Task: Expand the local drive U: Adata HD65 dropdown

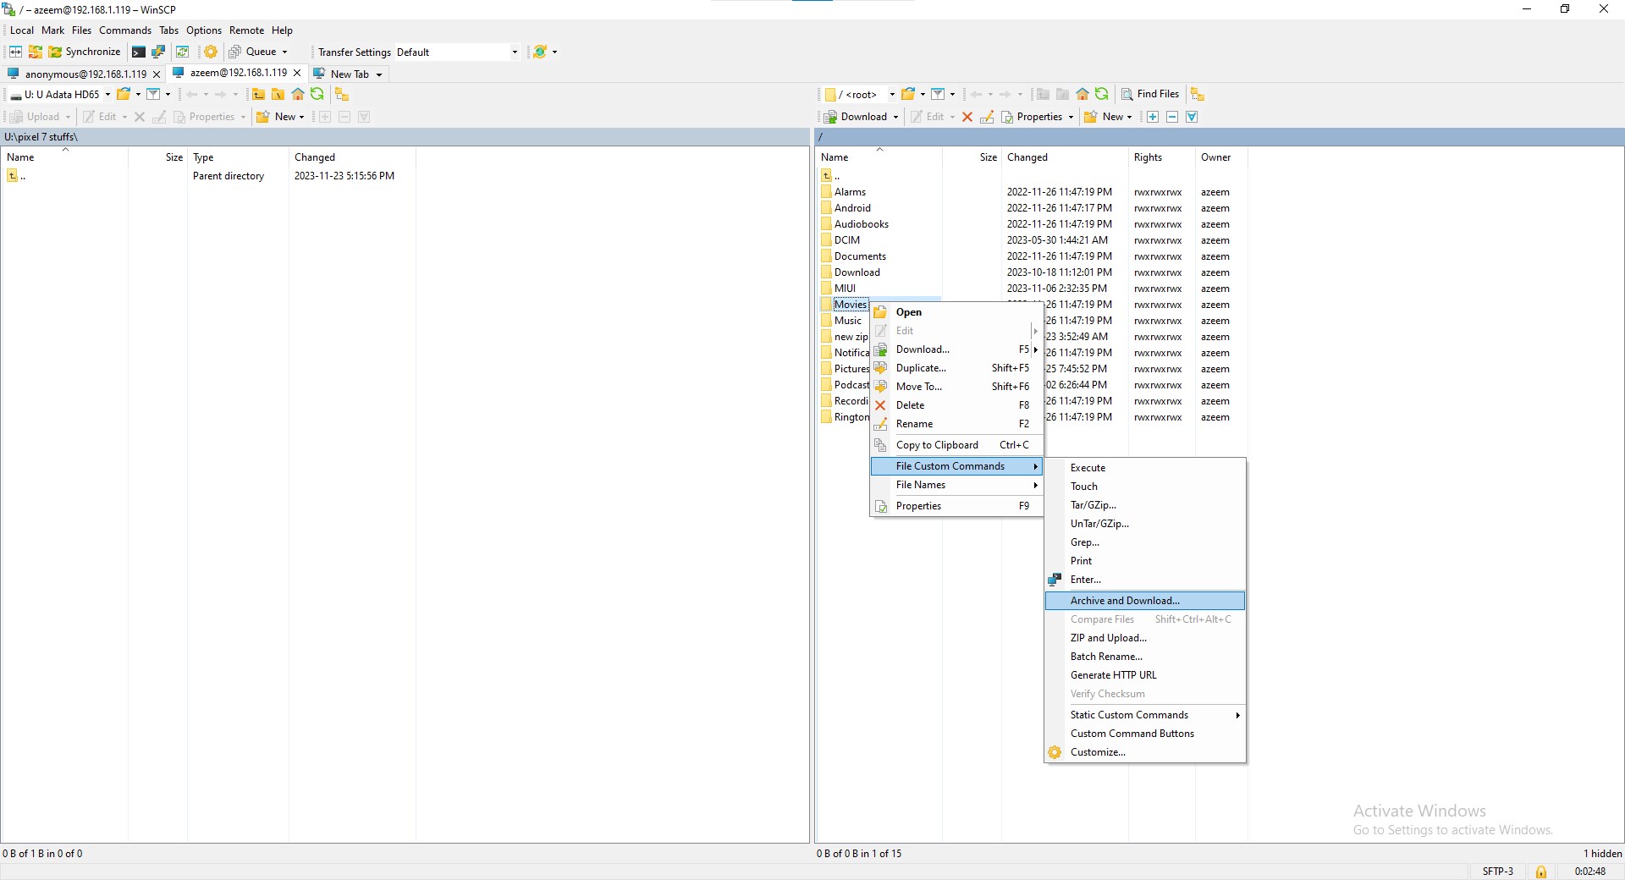Action: pyautogui.click(x=107, y=94)
